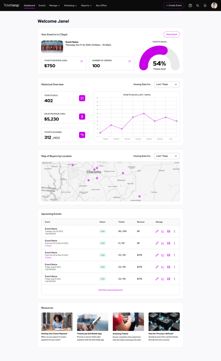Viewport: 221px width, 361px height.
Task: Expand the Manage menu
Action: 54,6
